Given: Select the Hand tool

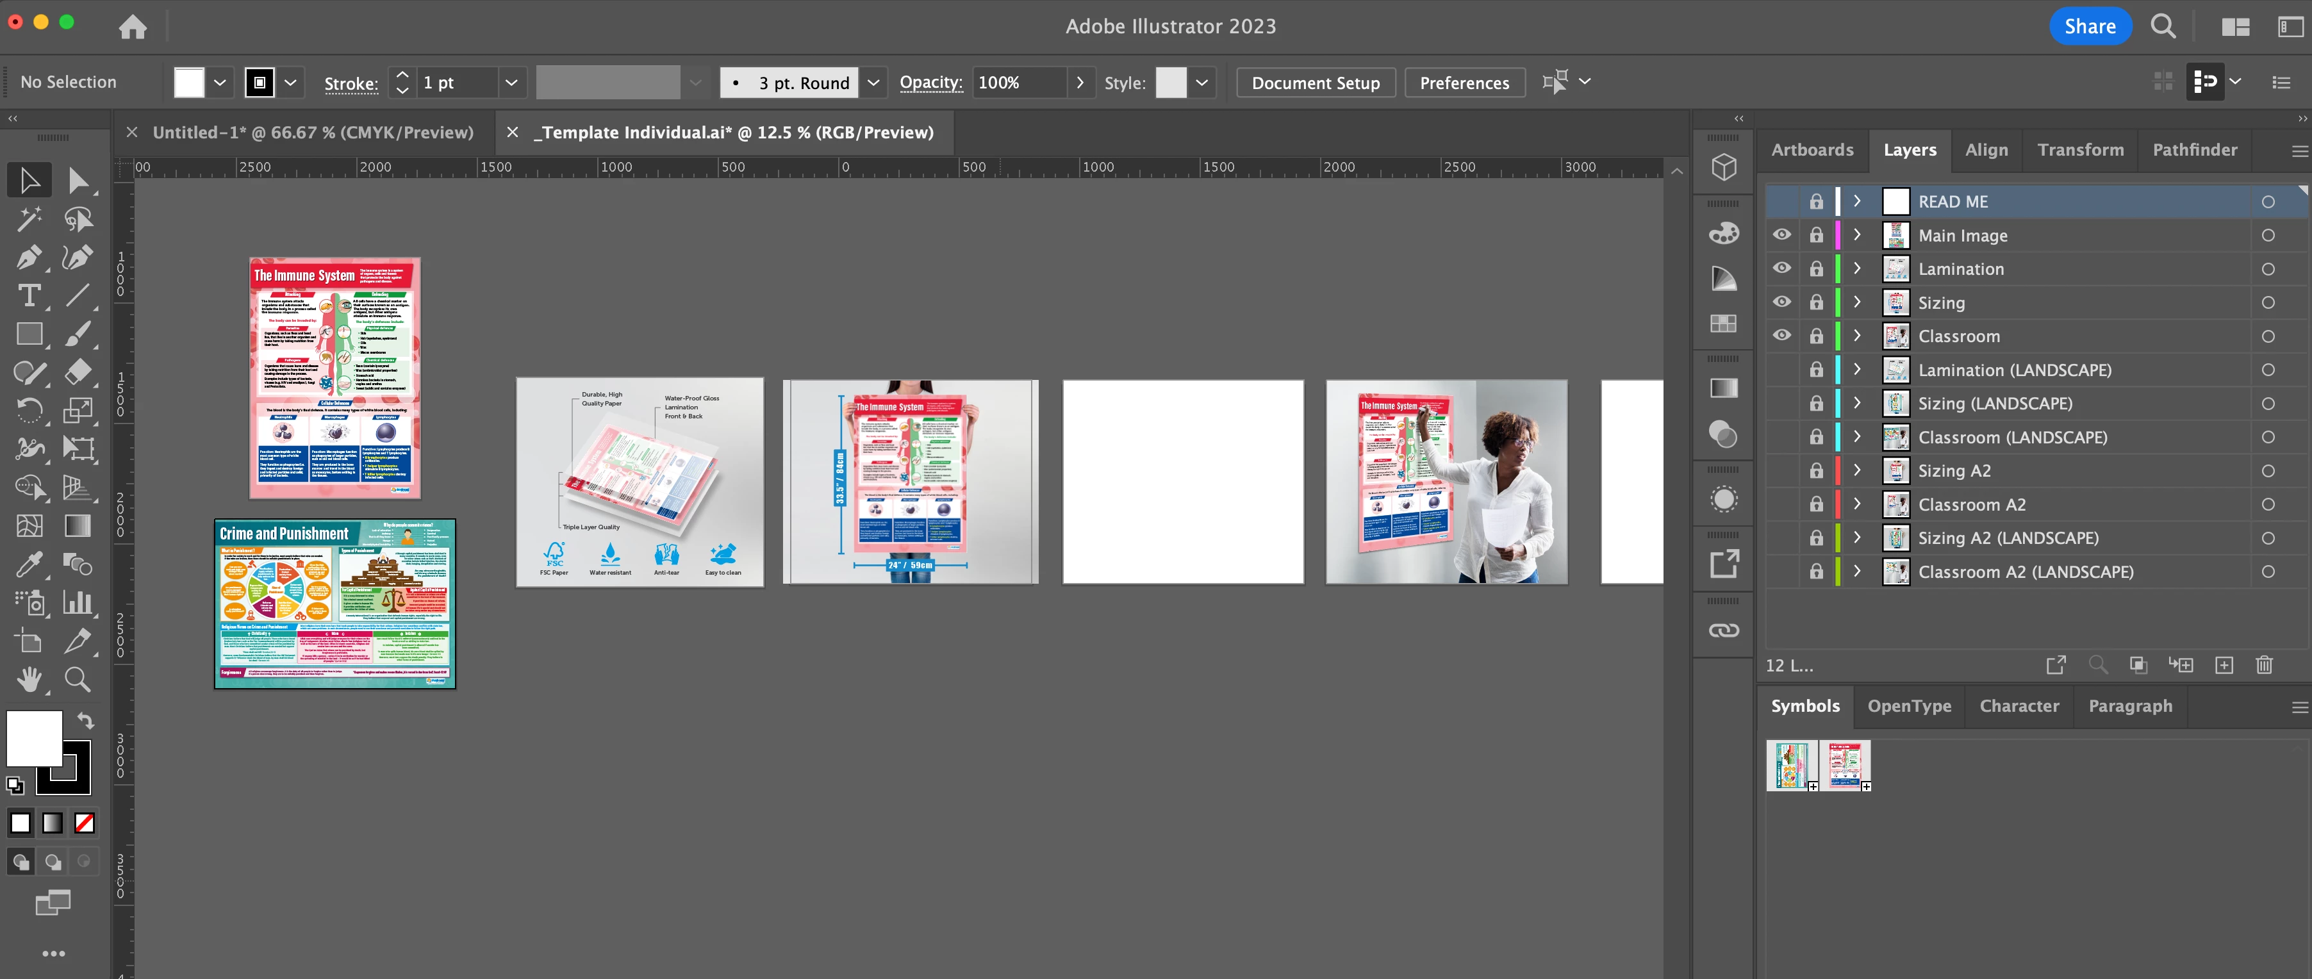Looking at the screenshot, I should point(29,679).
